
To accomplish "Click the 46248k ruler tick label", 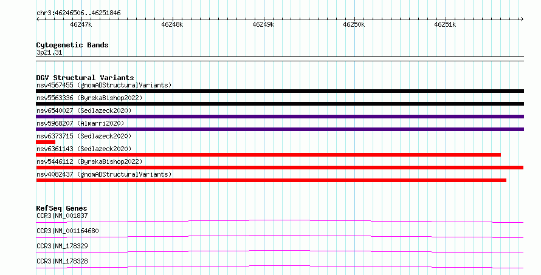I will coord(172,24).
